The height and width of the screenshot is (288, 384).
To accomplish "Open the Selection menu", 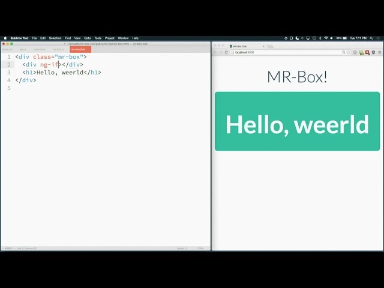I will pyautogui.click(x=55, y=38).
